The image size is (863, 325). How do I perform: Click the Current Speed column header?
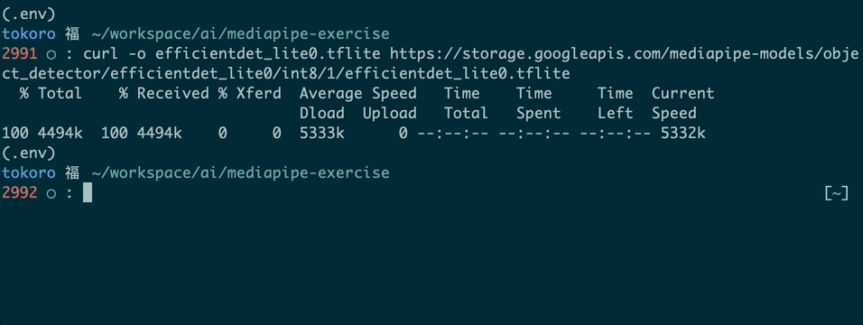[x=683, y=103]
